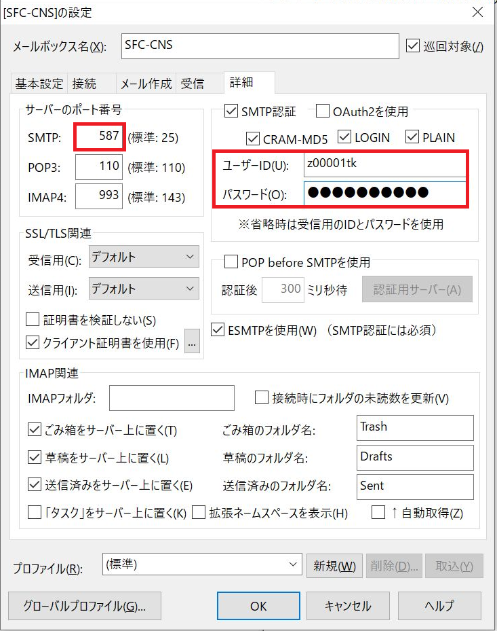Open the 送信用 SSL/TLS dropdown

coord(144,289)
